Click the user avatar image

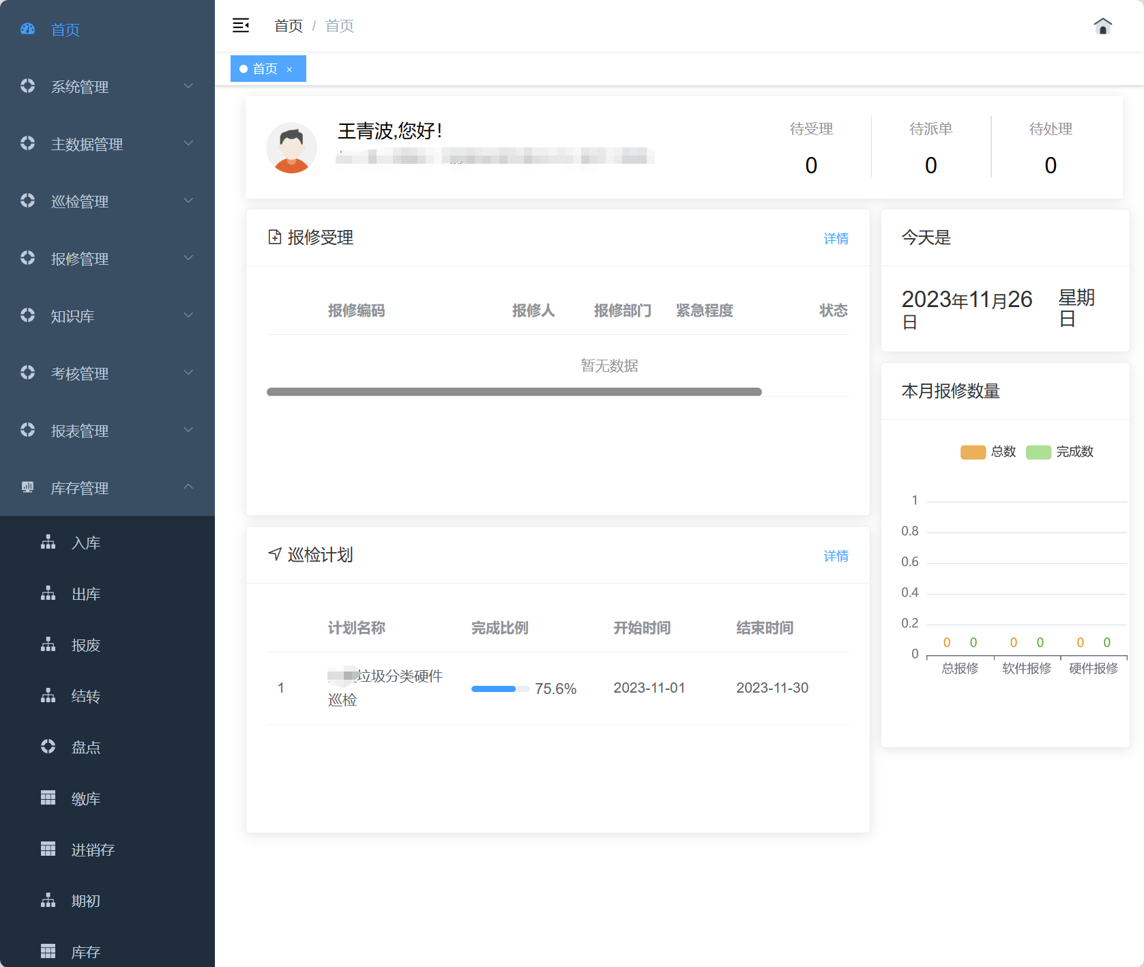[291, 147]
